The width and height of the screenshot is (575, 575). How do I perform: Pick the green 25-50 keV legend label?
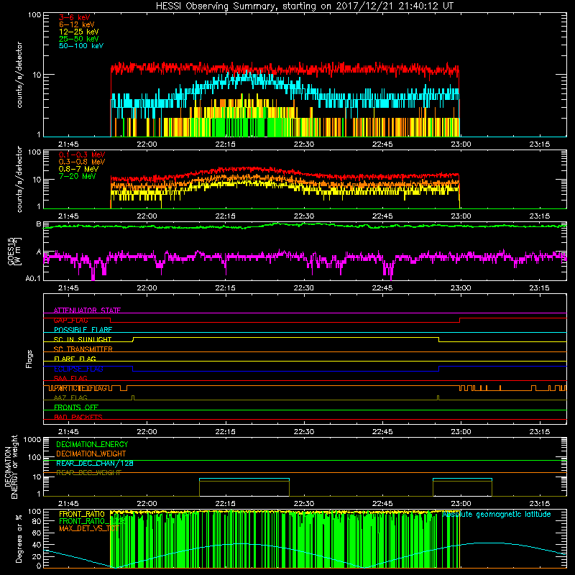(x=79, y=39)
